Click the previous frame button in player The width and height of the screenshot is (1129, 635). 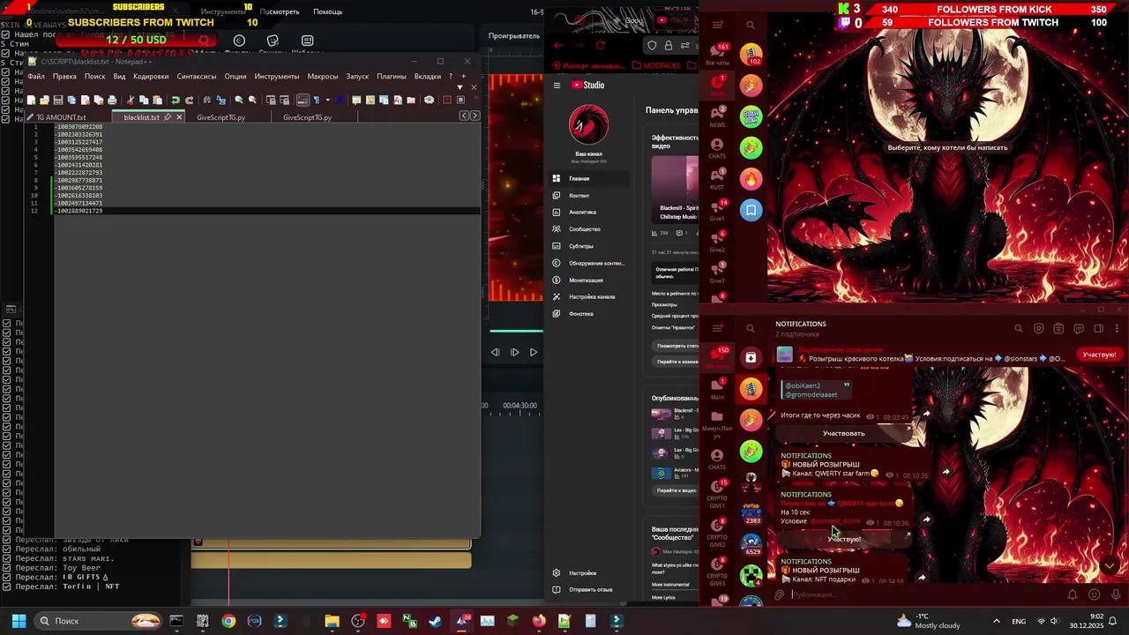tap(495, 352)
